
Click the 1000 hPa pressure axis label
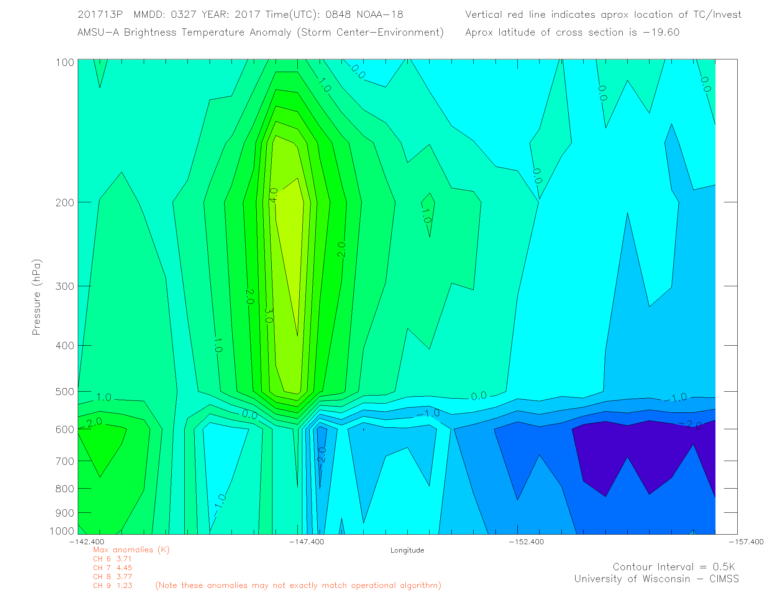(x=62, y=531)
